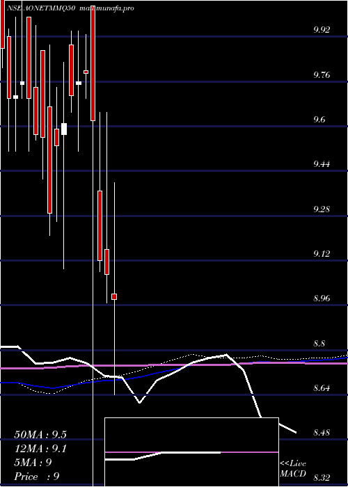
Task: Click the 9.6 price axis label
Action: [x=319, y=120]
